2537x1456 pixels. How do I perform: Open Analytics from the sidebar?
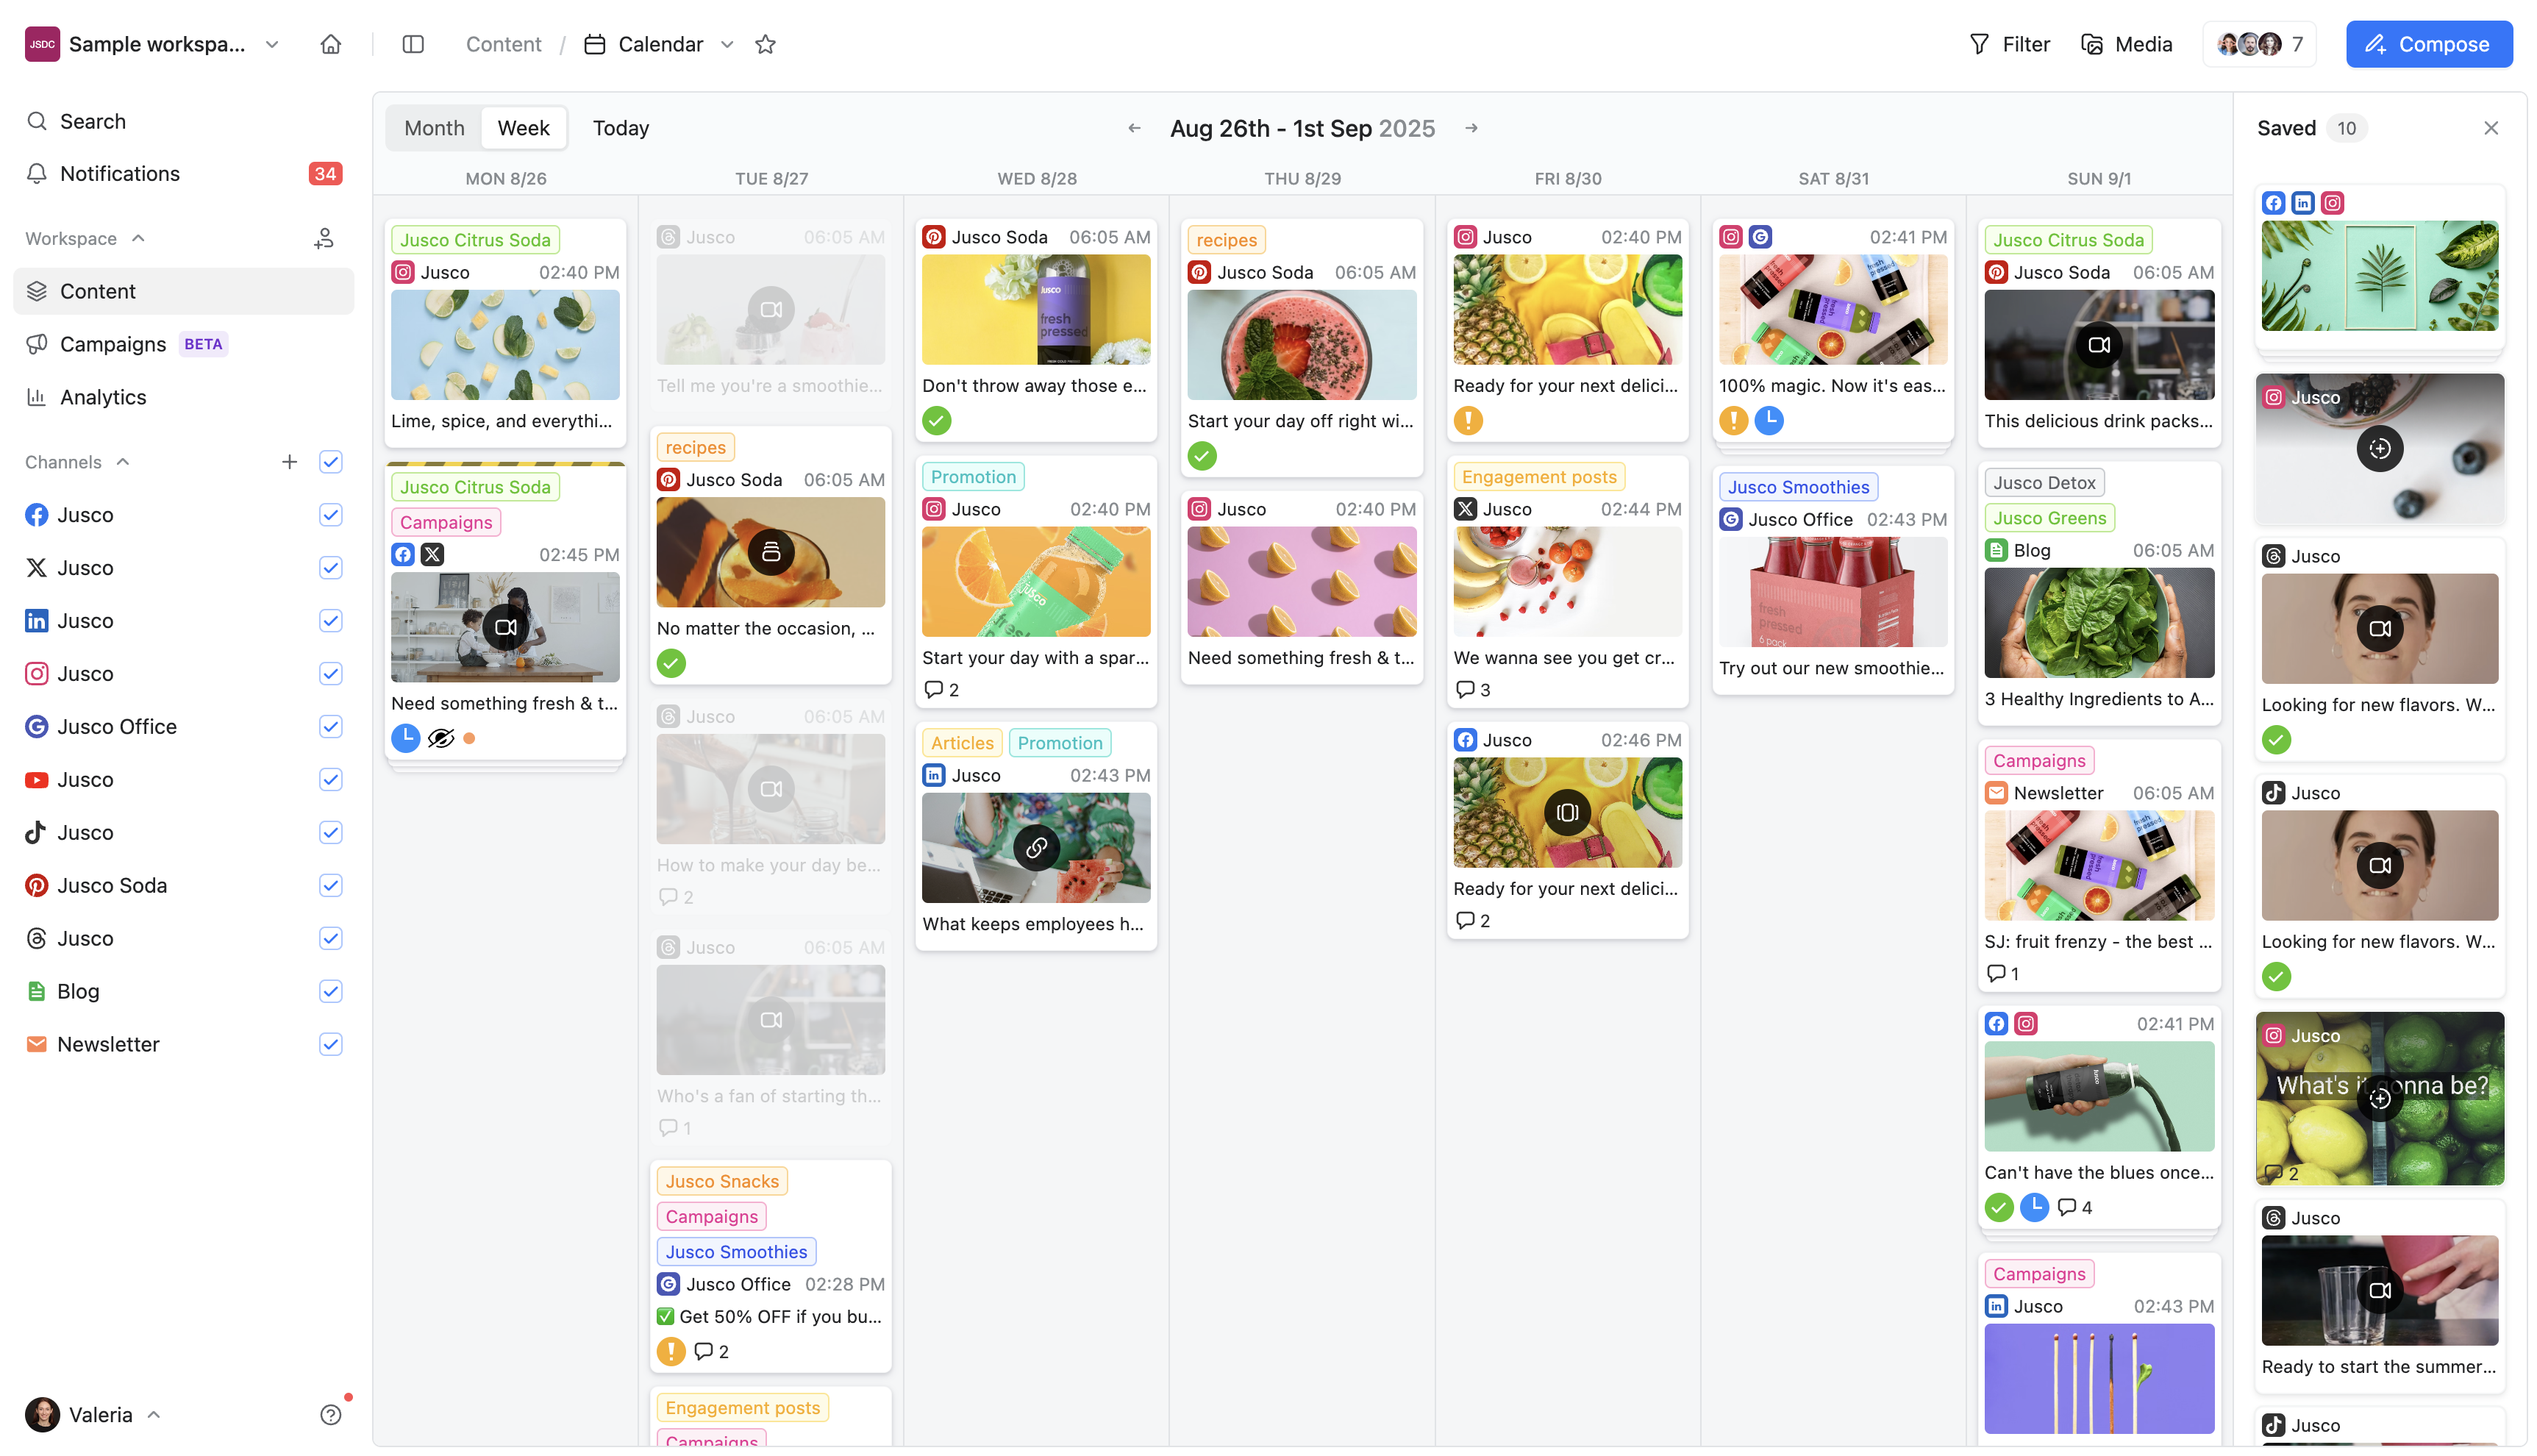click(x=102, y=397)
